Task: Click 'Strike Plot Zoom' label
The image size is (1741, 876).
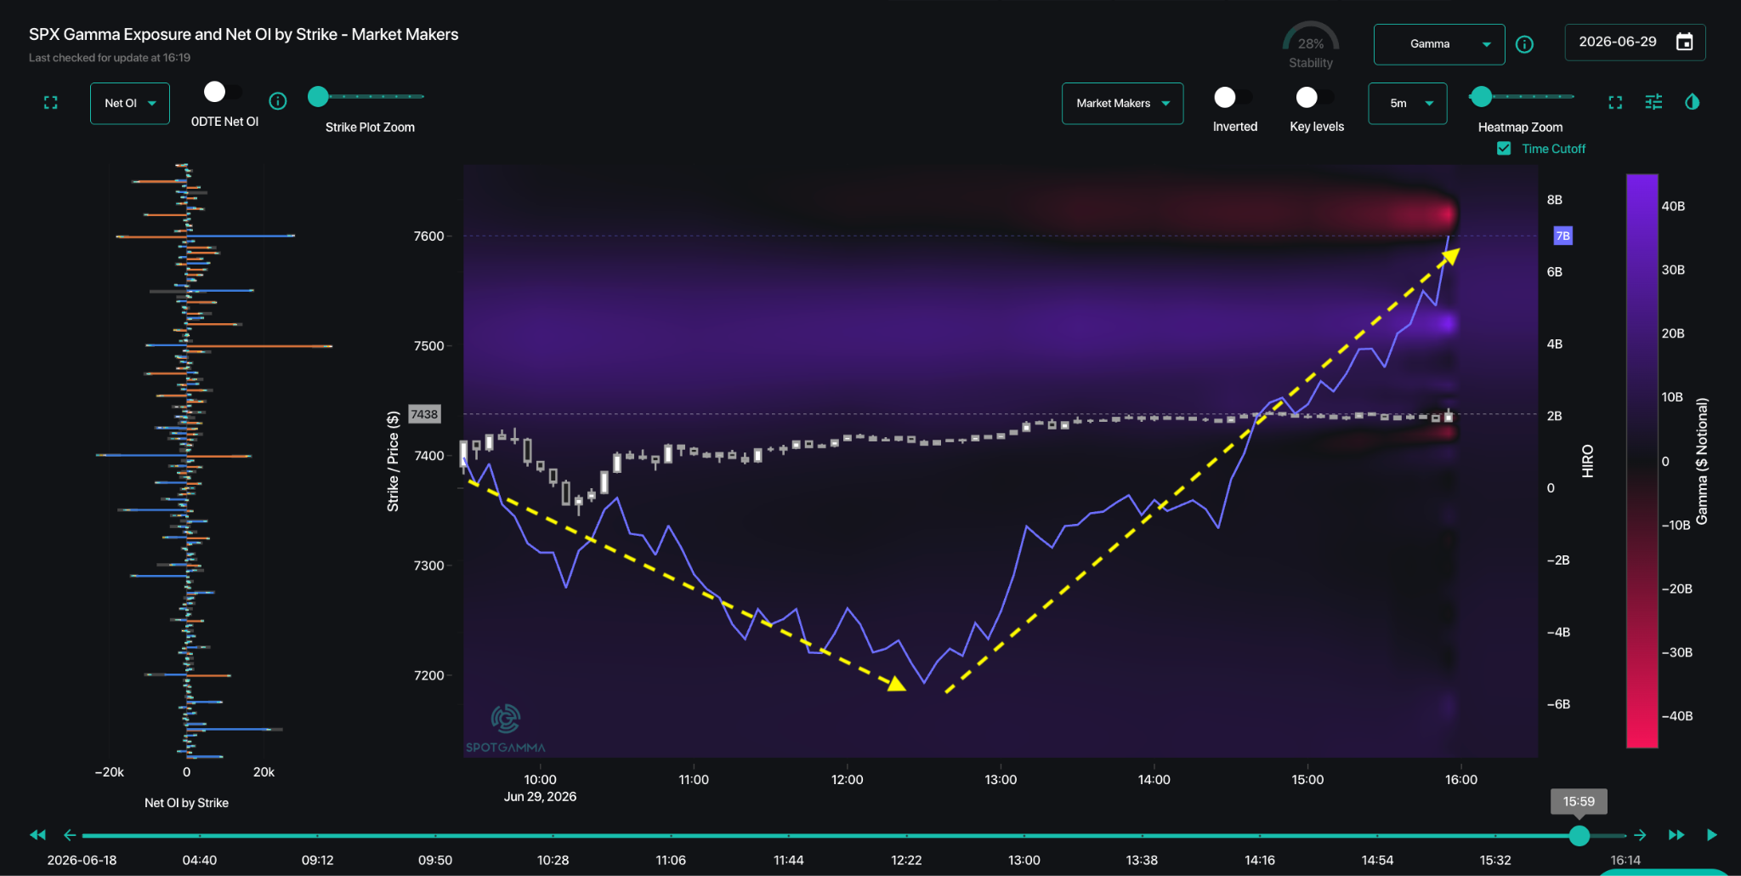Action: click(x=370, y=128)
